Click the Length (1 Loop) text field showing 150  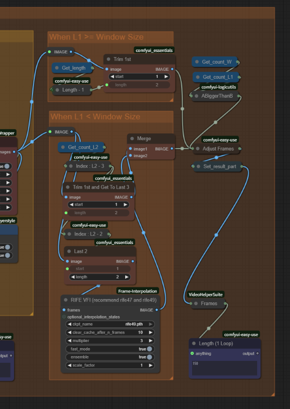(224, 368)
